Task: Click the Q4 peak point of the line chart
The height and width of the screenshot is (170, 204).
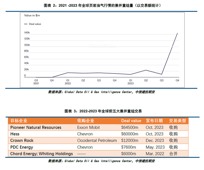Action: (177, 33)
